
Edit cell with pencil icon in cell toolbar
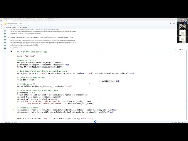180,50
